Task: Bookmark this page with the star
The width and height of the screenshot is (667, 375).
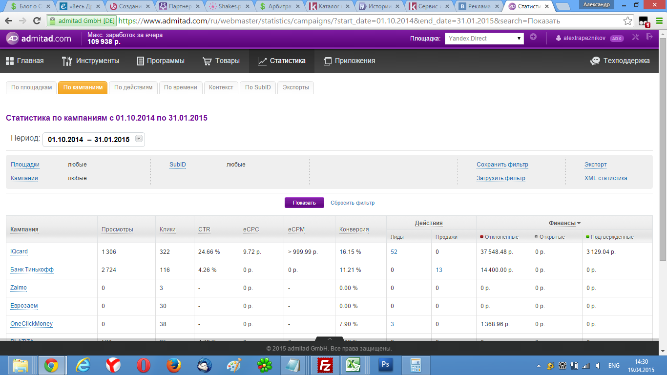Action: 628,21
